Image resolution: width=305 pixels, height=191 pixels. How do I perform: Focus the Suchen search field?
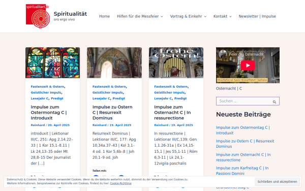243,101
